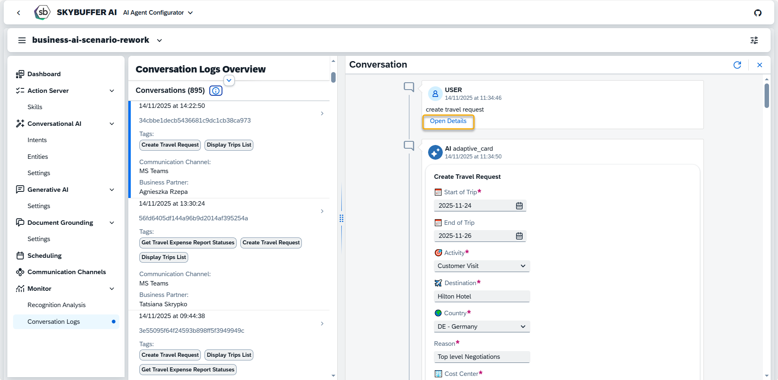
Task: Expand the Conversation Logs Overview header
Action: coord(229,80)
